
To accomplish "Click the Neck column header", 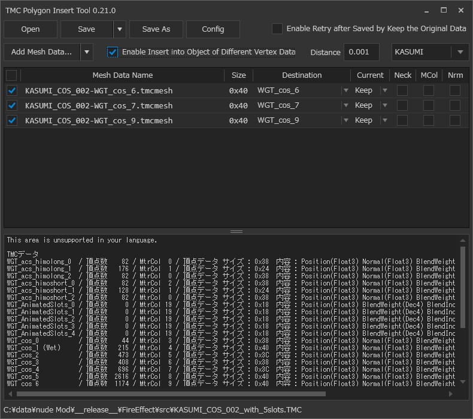I will click(403, 75).
